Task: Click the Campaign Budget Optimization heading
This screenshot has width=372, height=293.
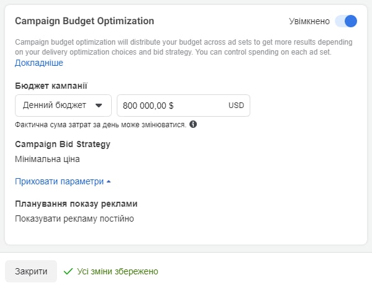Action: pyautogui.click(x=84, y=21)
